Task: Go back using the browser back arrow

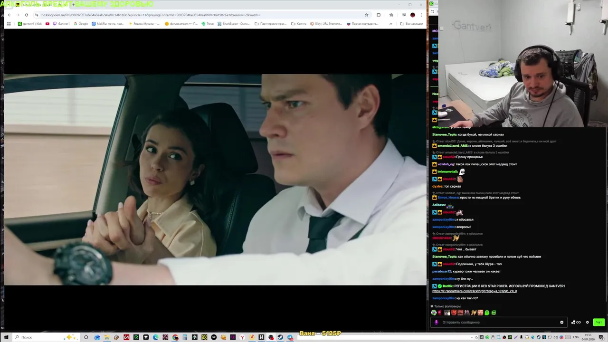Action: 9,15
